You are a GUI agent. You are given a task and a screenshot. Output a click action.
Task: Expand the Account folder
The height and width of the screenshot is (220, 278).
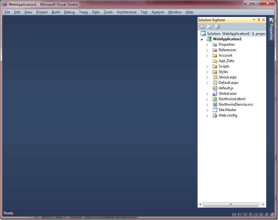coord(207,56)
